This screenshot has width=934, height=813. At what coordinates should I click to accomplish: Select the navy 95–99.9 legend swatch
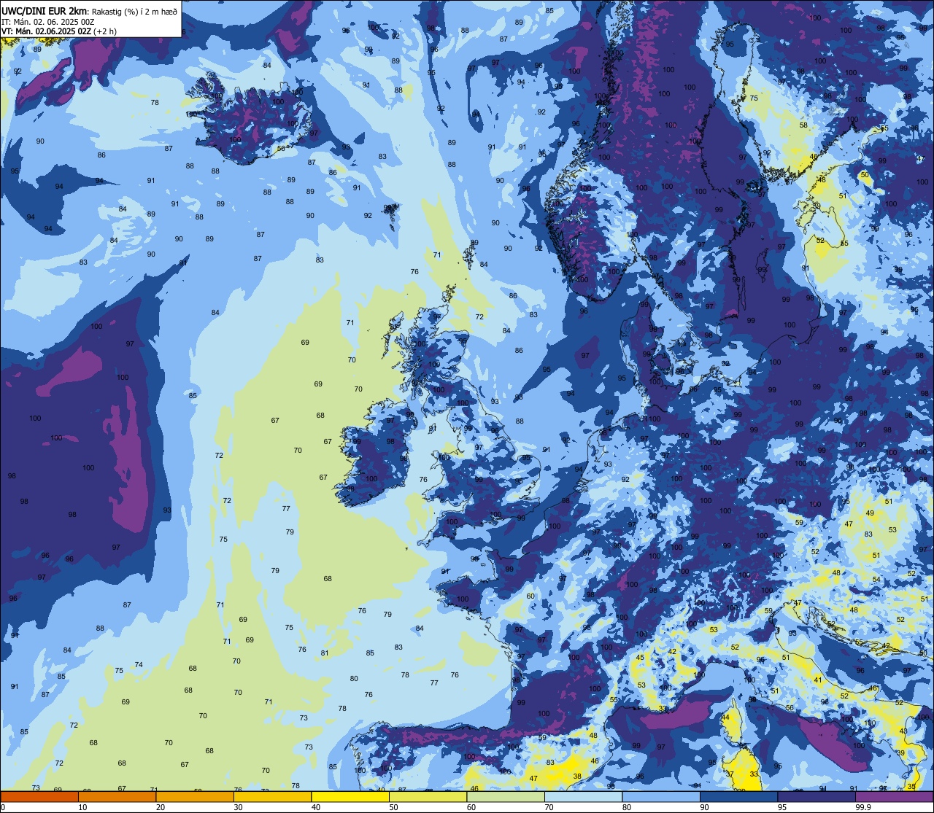pyautogui.click(x=817, y=796)
